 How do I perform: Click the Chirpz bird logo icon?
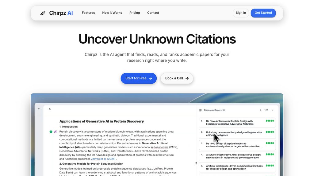point(43,13)
